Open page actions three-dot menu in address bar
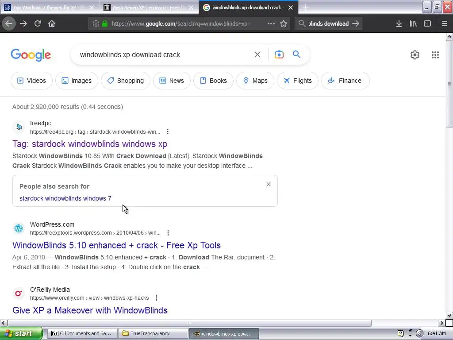Screen dimensions: 453x340 coord(271,23)
